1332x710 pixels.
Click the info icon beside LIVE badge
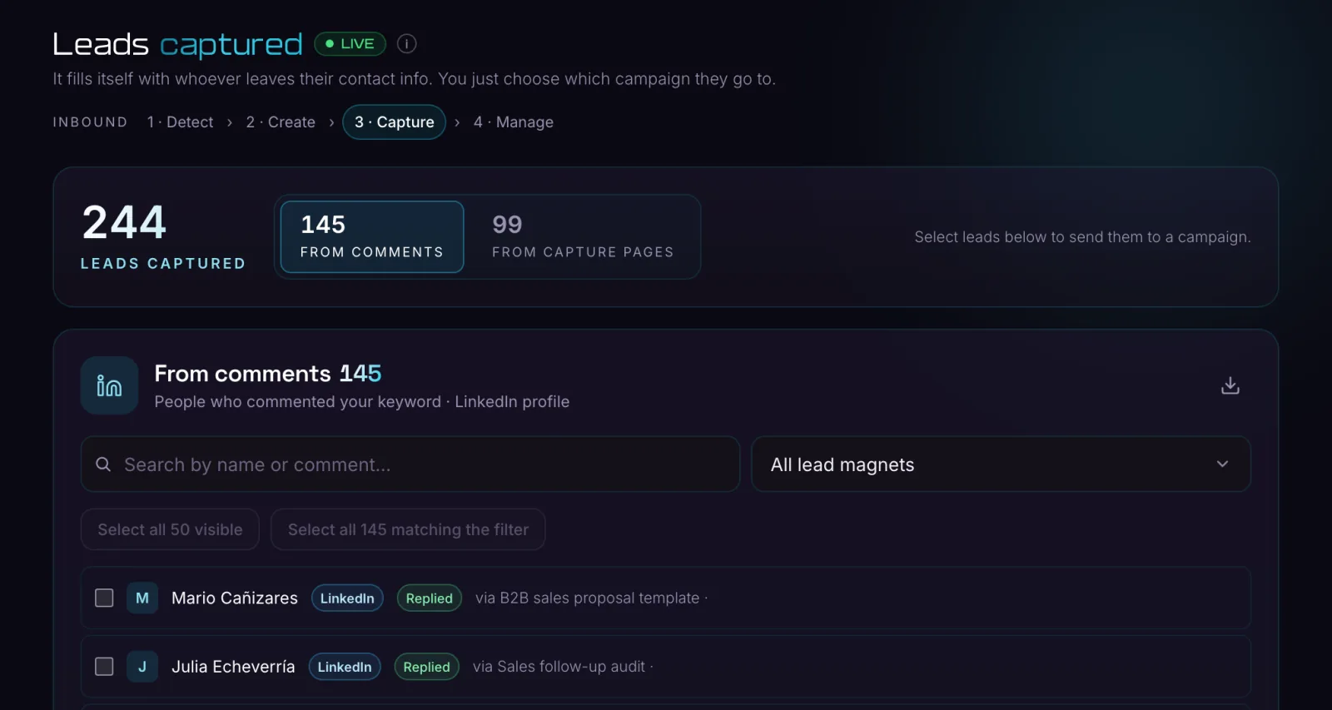pyautogui.click(x=406, y=43)
